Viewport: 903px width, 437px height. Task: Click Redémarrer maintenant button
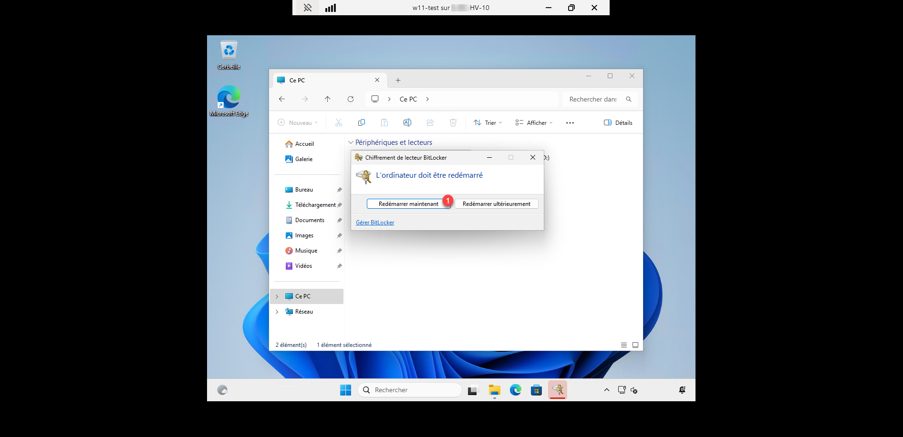click(x=408, y=204)
